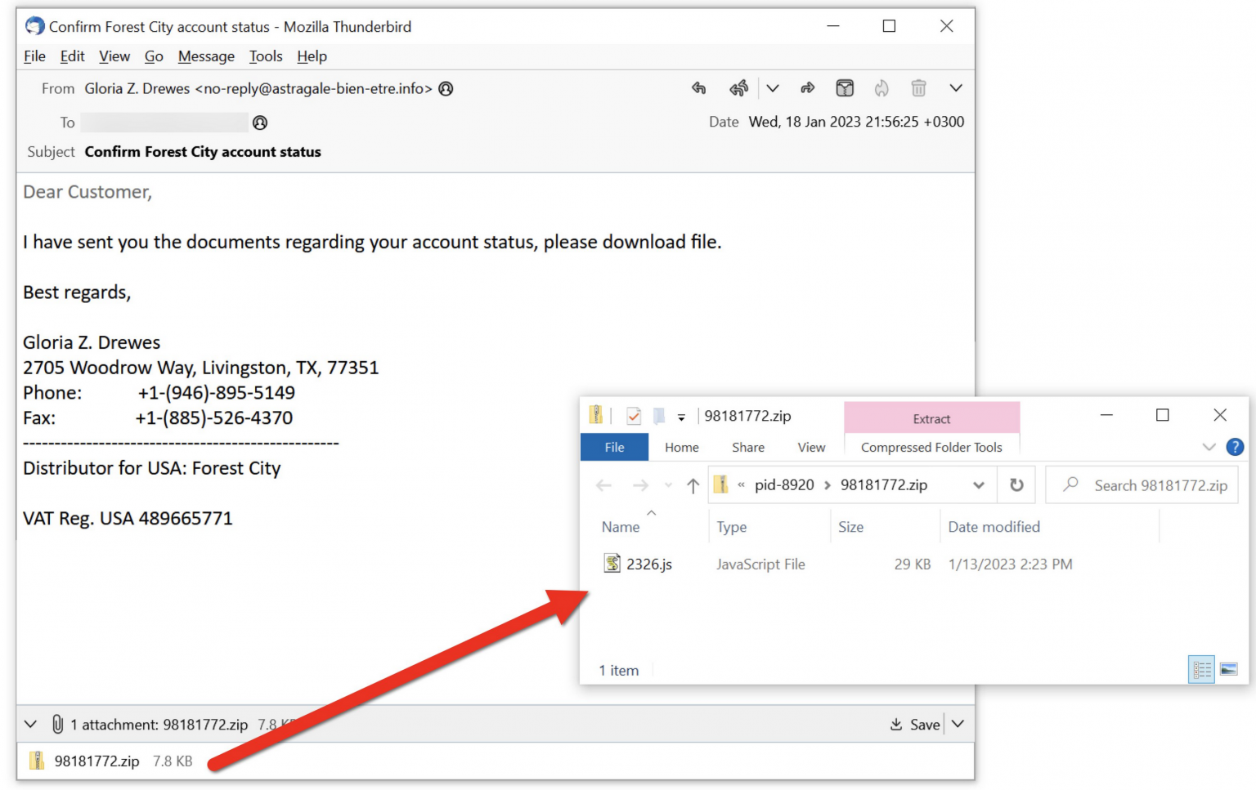Refresh the Explorer folder view
The height and width of the screenshot is (790, 1256).
click(1016, 484)
